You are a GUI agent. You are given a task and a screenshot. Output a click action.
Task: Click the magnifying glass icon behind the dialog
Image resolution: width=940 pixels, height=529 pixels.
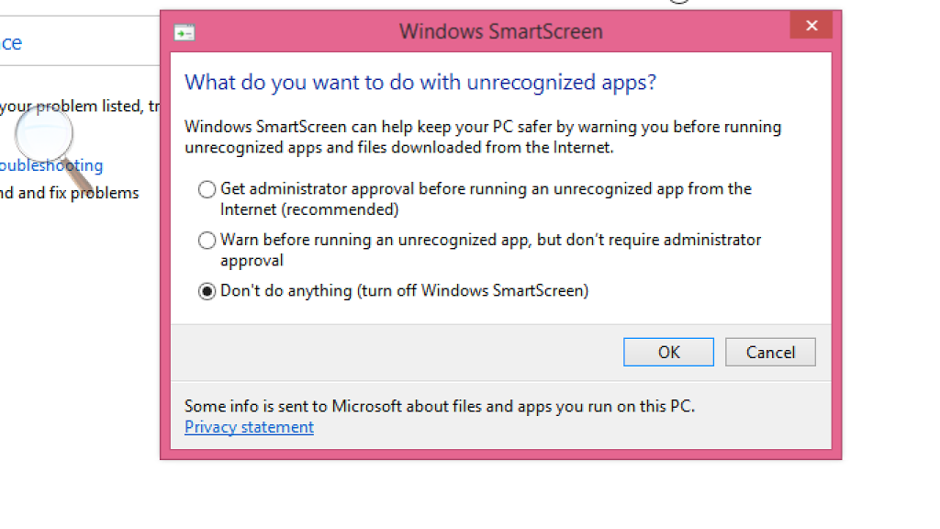pos(44,135)
